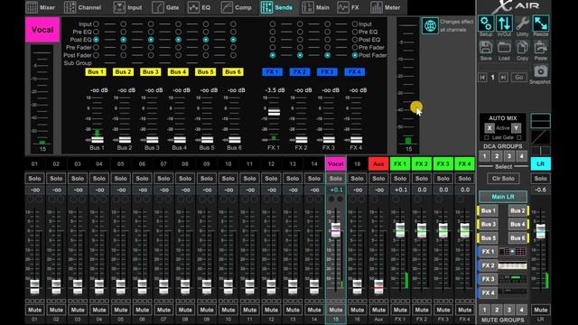Select Pre Fader tap radio for Bus 1
The width and height of the screenshot is (578, 325).
point(97,47)
